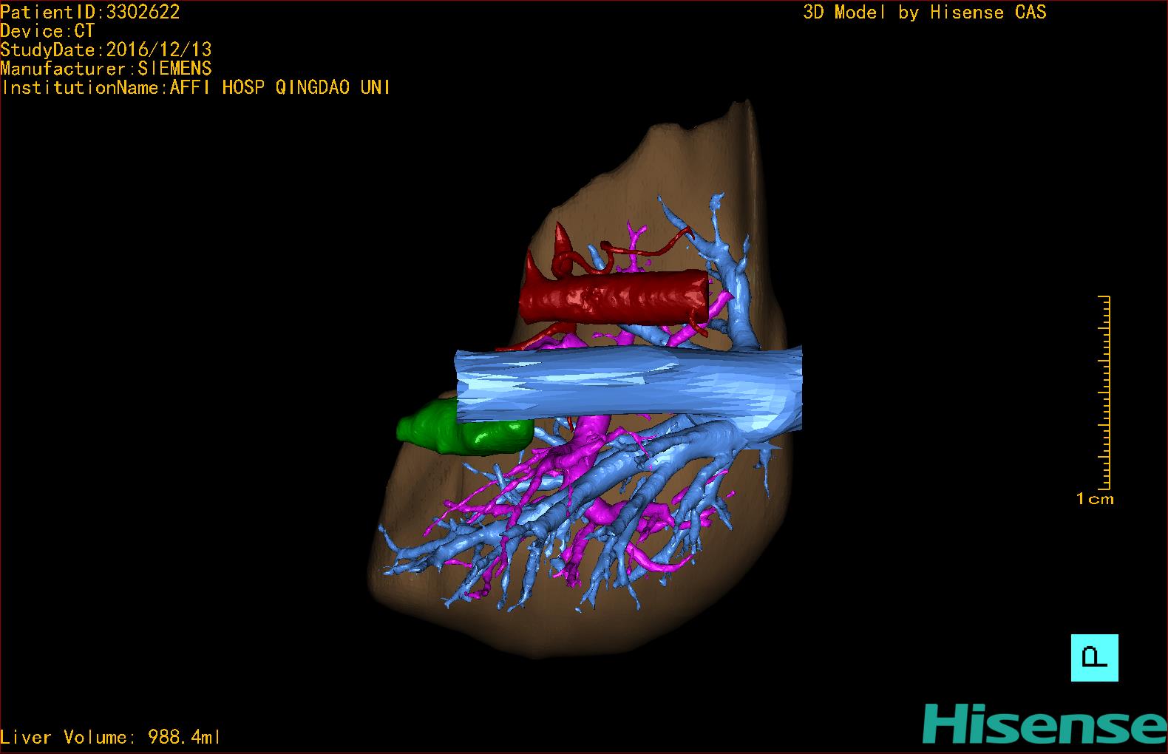
Task: Click the "Device:CT" overlay text
Action: [x=47, y=31]
